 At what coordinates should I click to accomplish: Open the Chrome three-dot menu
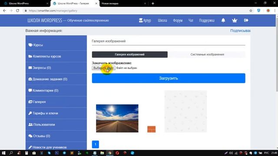coord(275,10)
